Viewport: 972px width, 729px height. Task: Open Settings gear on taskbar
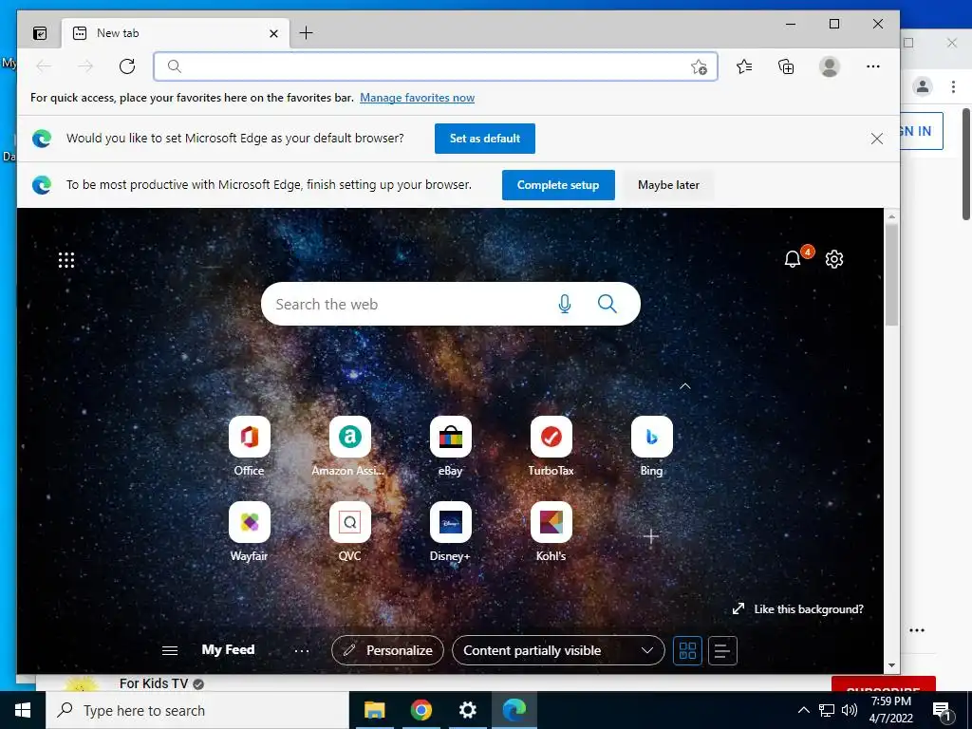click(467, 710)
